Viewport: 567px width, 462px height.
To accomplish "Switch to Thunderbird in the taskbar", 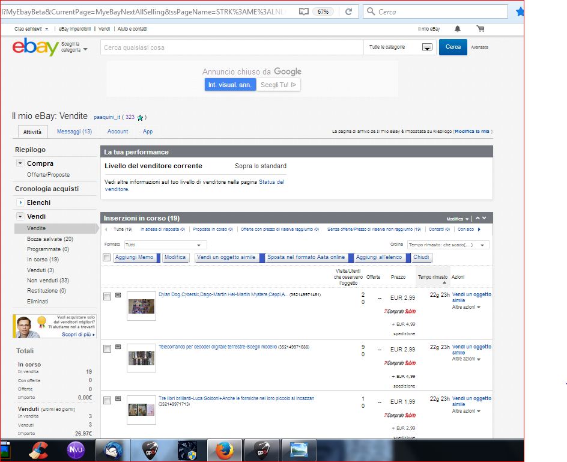I will click(113, 451).
